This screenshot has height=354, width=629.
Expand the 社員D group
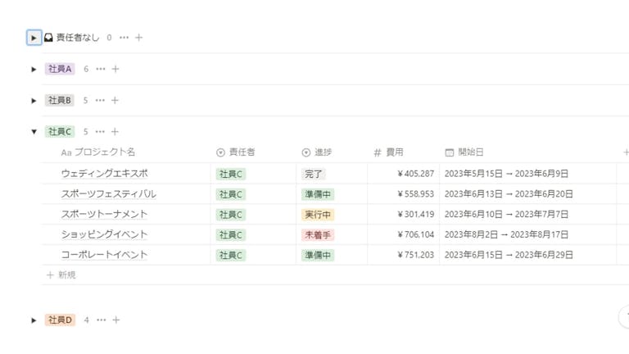34,320
